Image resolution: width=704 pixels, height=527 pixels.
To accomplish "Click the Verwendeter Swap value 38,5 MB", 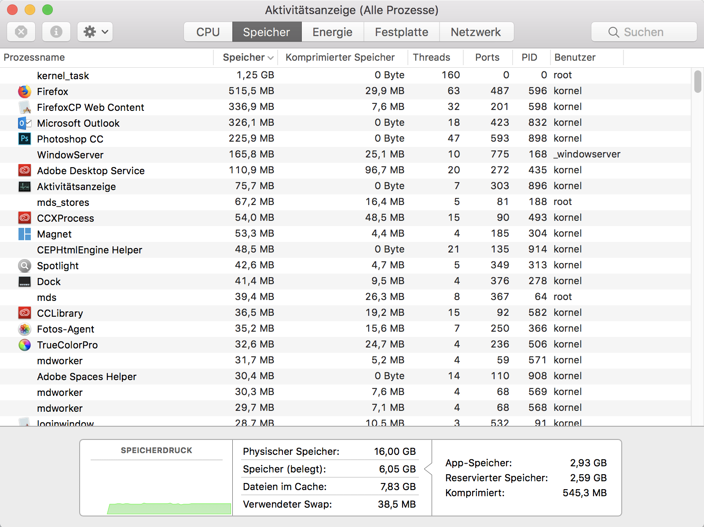I will (x=396, y=504).
